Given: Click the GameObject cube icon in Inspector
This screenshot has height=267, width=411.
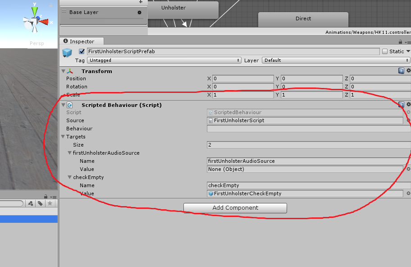Looking at the screenshot, I should click(67, 53).
